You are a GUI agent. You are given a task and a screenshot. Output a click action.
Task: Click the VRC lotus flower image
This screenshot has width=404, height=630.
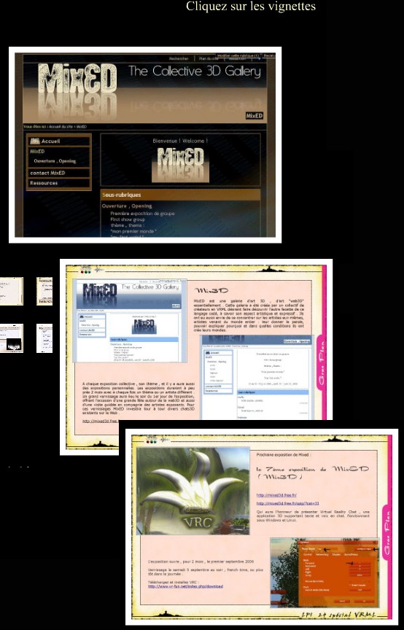point(193,491)
